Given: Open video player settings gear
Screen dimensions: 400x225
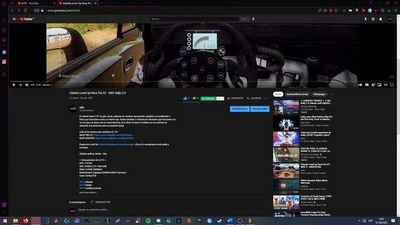Looking at the screenshot, I should [x=373, y=85].
